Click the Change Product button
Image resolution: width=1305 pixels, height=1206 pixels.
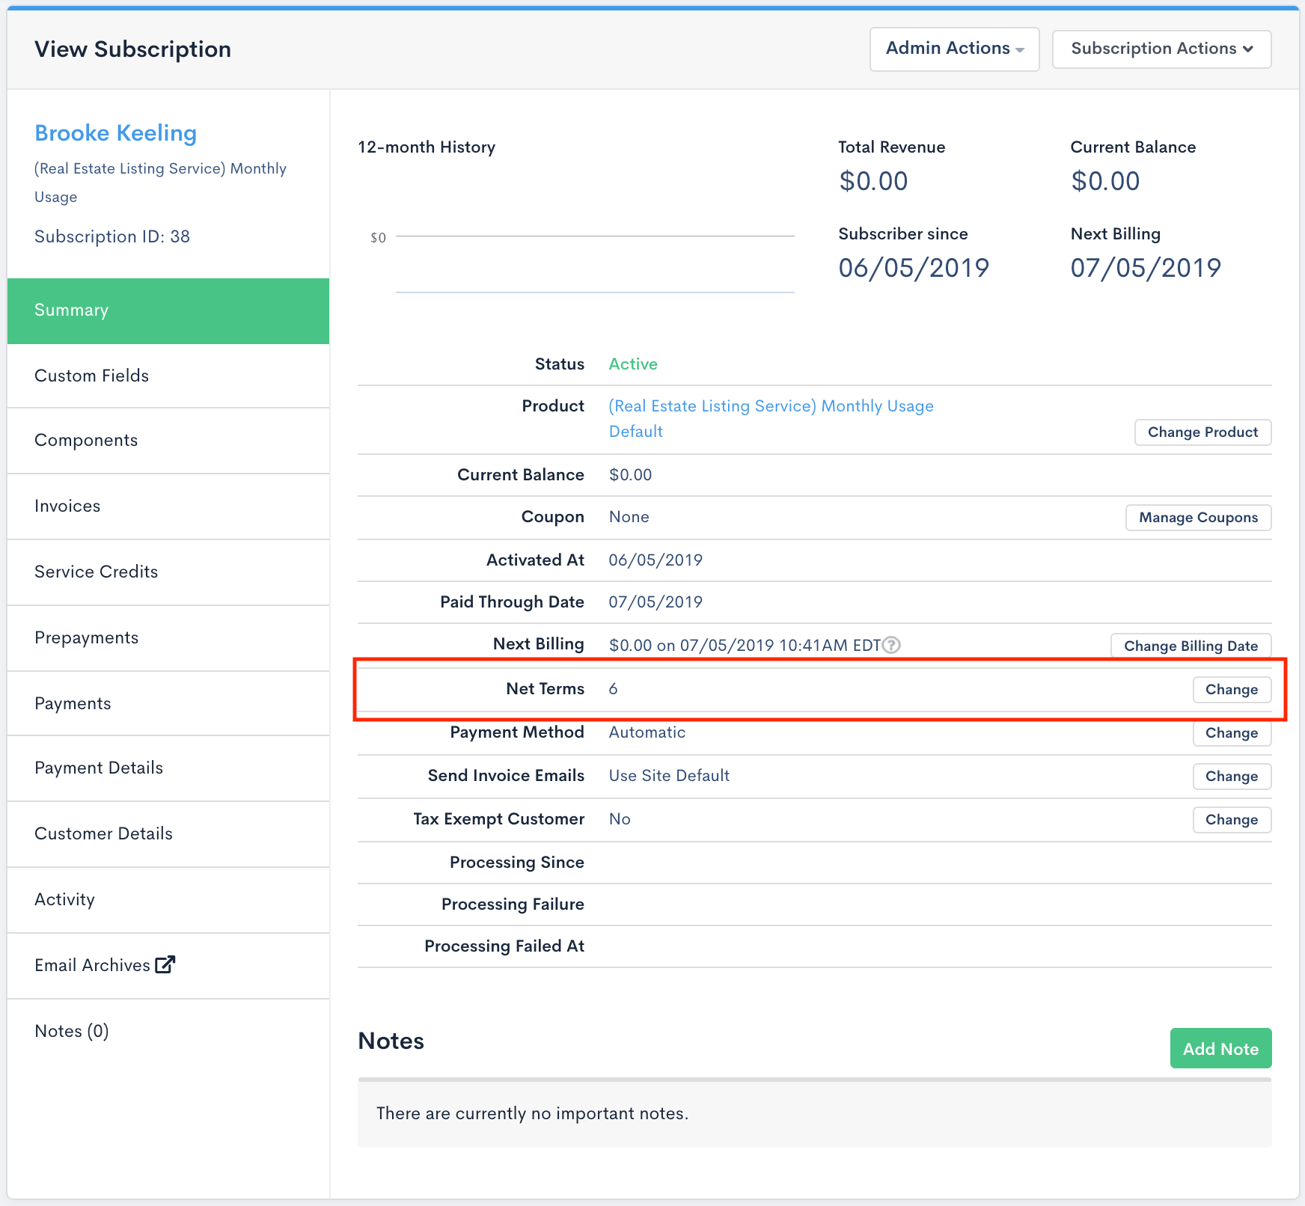click(x=1202, y=432)
